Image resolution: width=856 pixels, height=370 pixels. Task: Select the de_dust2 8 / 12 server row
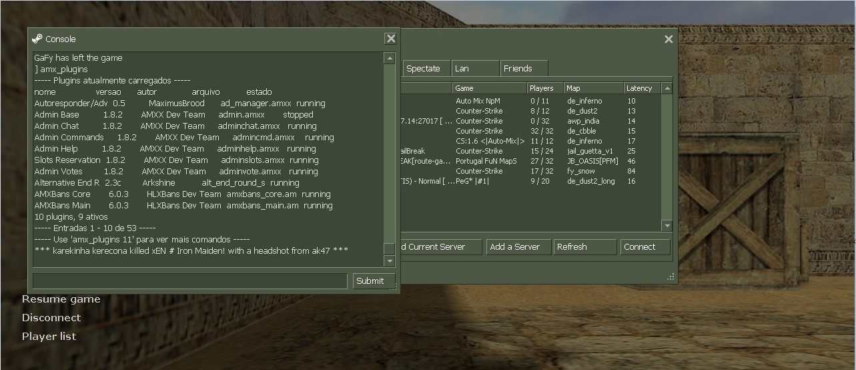pyautogui.click(x=530, y=111)
